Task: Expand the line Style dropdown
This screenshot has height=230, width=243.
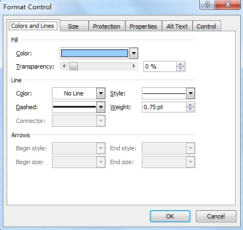Action: tap(190, 93)
